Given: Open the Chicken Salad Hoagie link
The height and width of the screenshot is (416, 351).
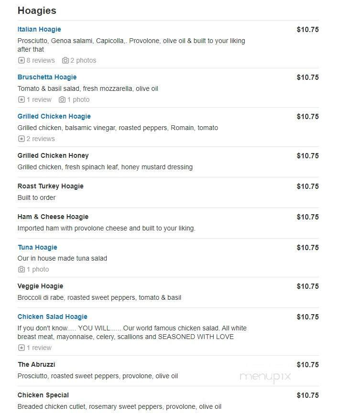Looking at the screenshot, I should 53,317.
